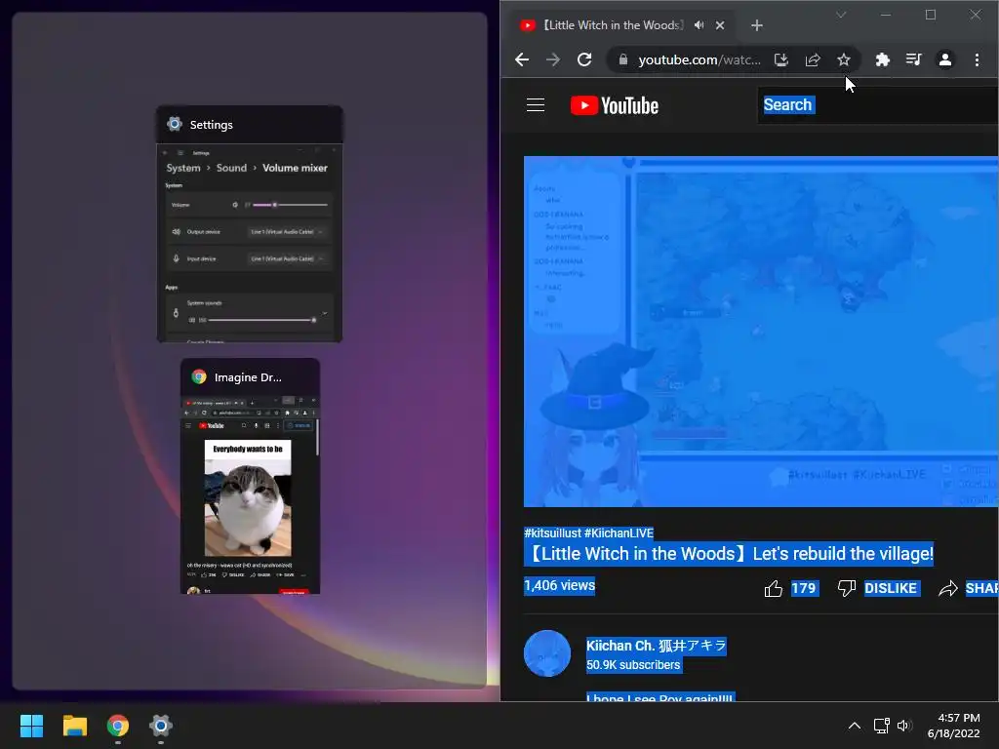999x749 pixels.
Task: Click the address bar URL youtube.com
Action: point(699,59)
